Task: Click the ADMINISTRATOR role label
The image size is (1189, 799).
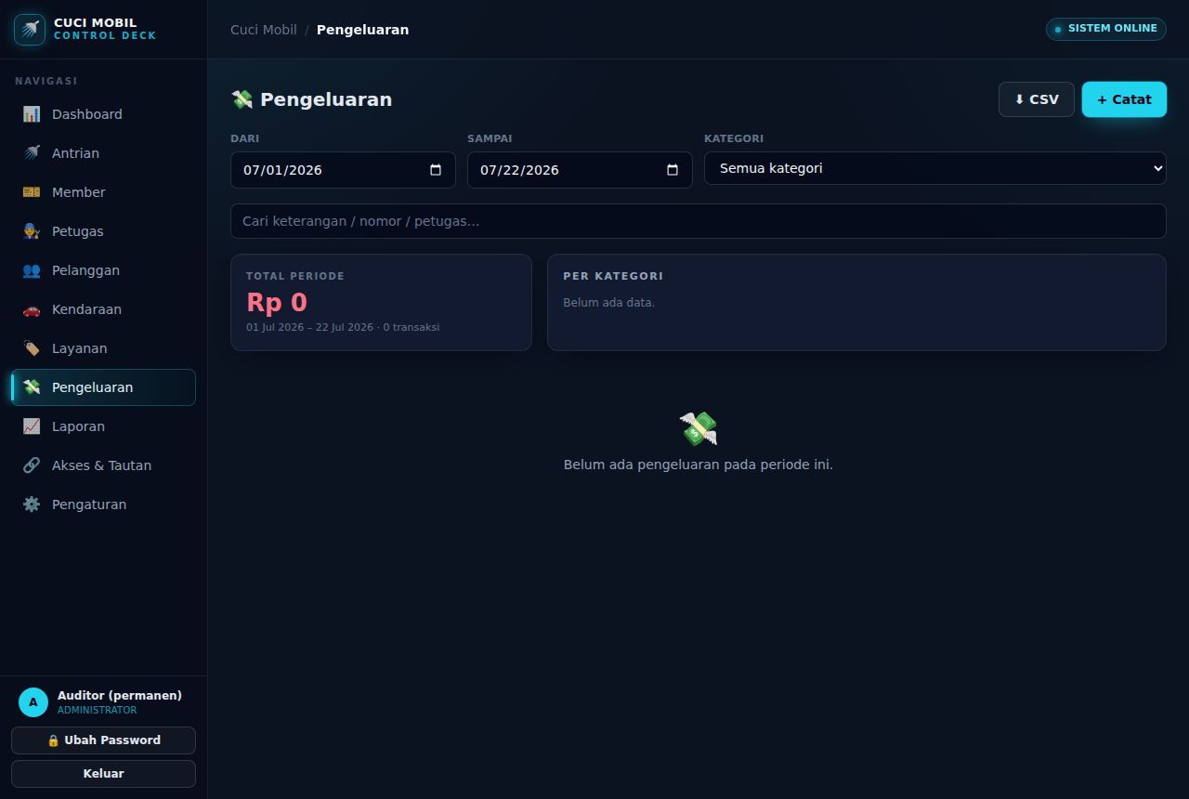Action: [x=97, y=711]
